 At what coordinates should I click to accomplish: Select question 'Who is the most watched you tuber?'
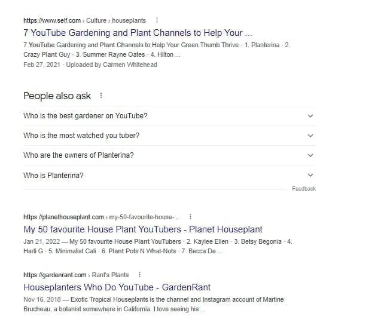point(81,136)
